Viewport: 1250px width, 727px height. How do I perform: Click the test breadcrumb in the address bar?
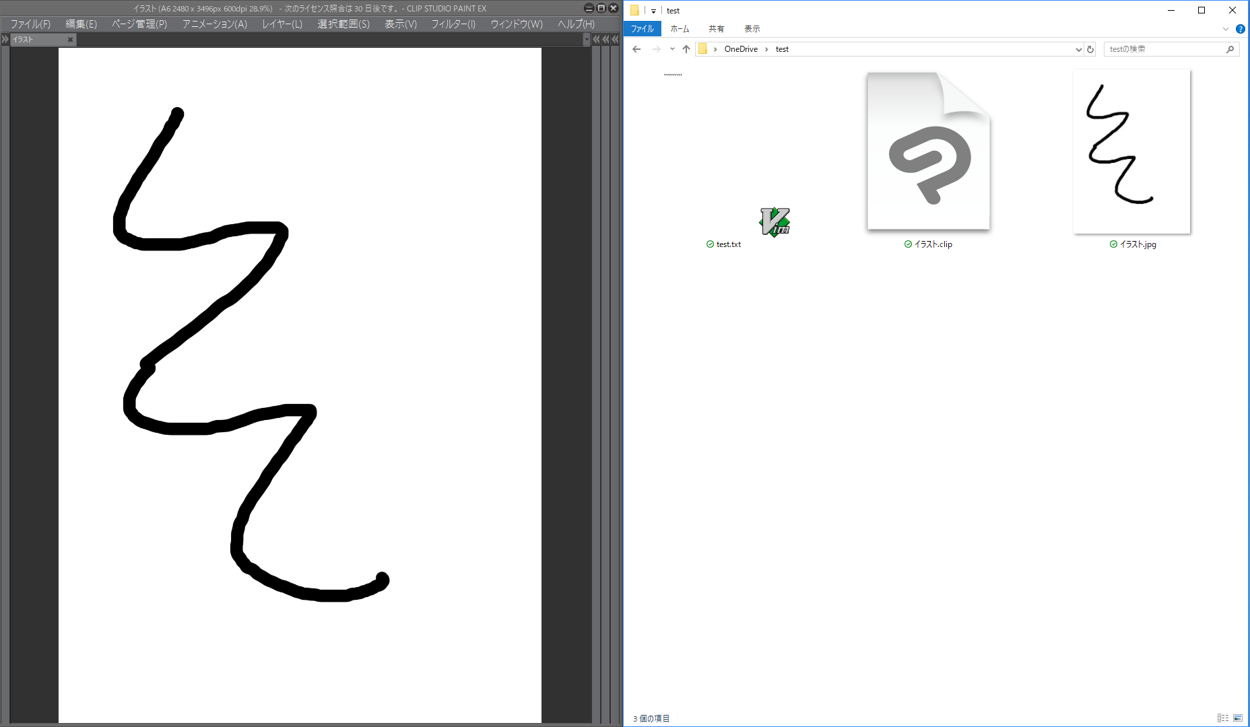[x=782, y=49]
